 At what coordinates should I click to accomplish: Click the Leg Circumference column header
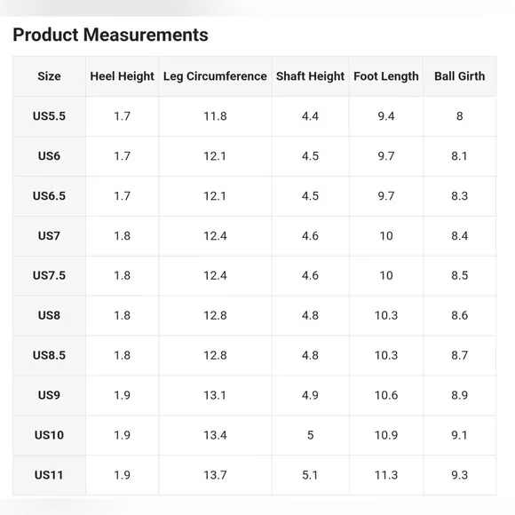215,76
